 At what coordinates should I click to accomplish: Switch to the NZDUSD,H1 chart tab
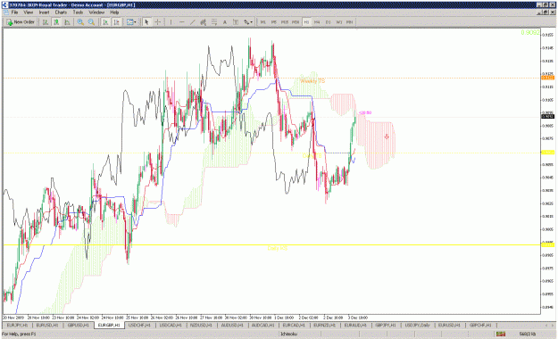tap(201, 325)
